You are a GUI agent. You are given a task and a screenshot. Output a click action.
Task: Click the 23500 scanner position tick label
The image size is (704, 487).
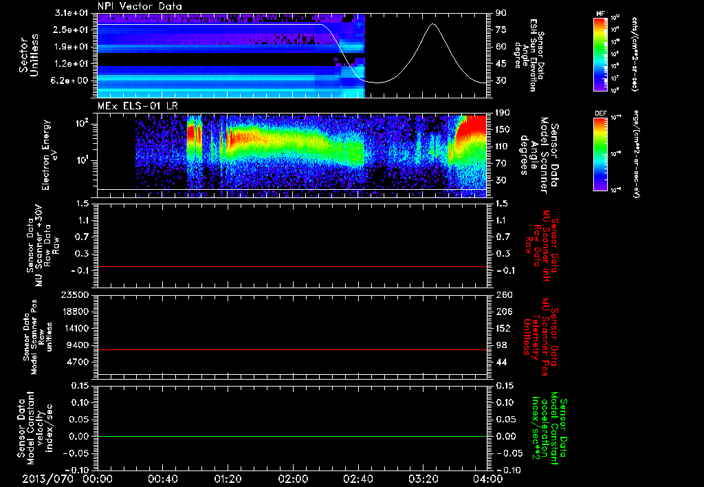pyautogui.click(x=75, y=294)
